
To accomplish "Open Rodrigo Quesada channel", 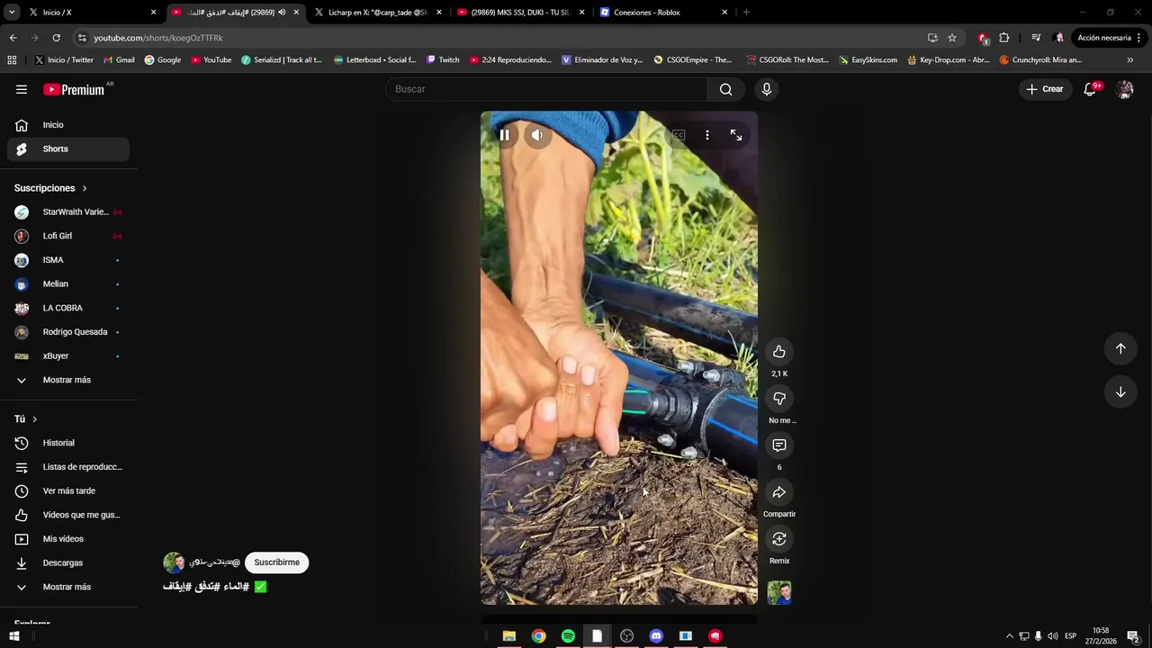I will (68, 332).
